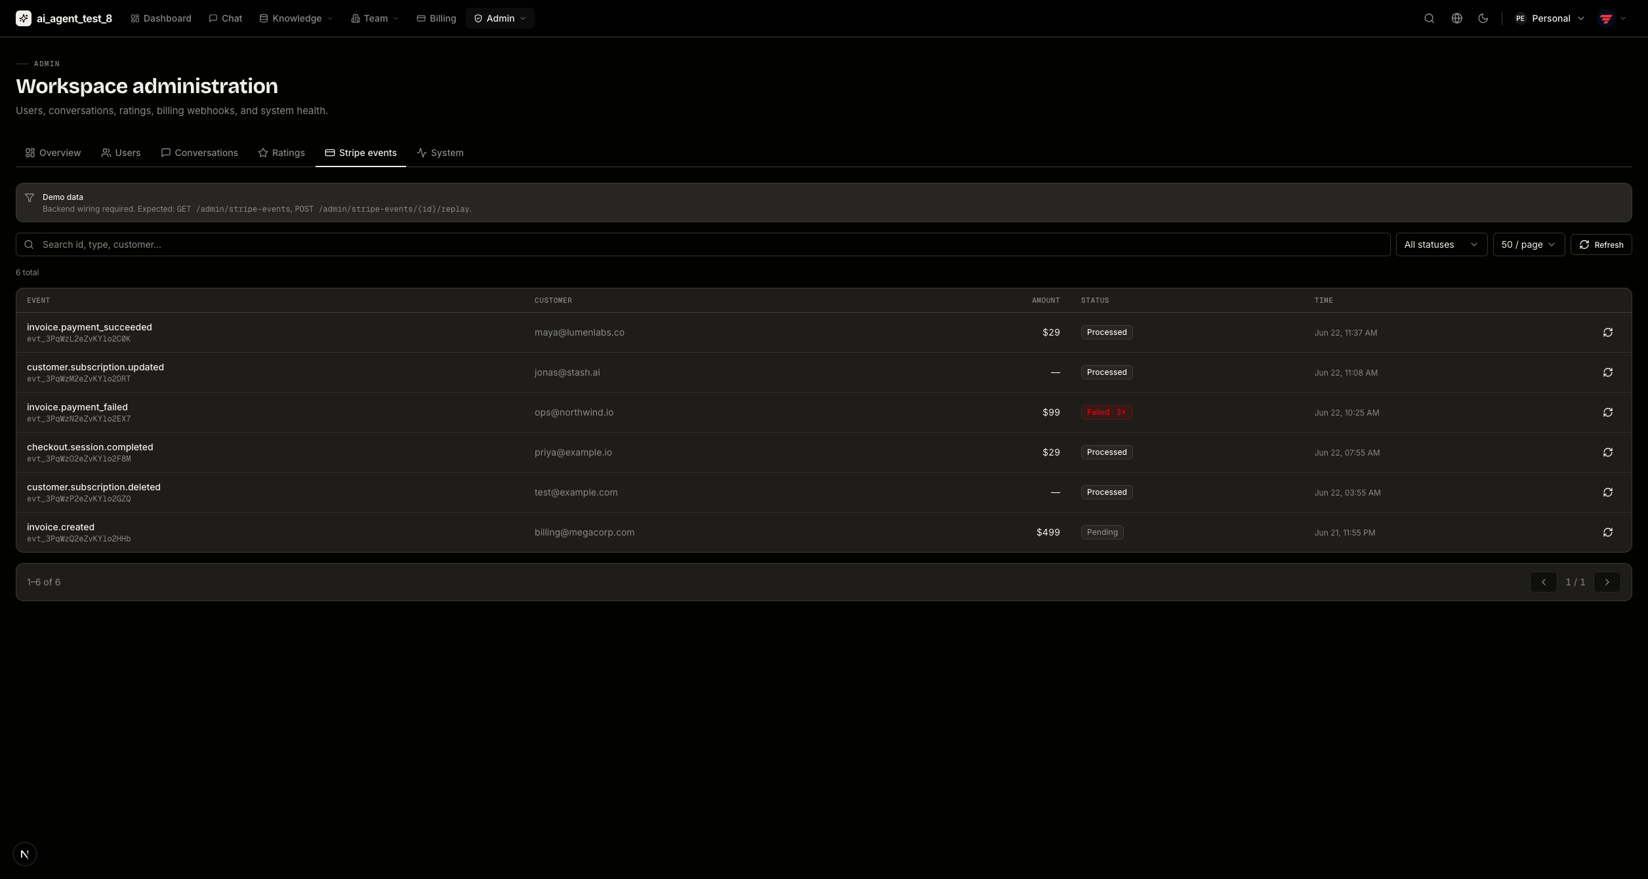Click the invoice.payment_succeeded event name
The image size is (1648, 879).
(89, 327)
